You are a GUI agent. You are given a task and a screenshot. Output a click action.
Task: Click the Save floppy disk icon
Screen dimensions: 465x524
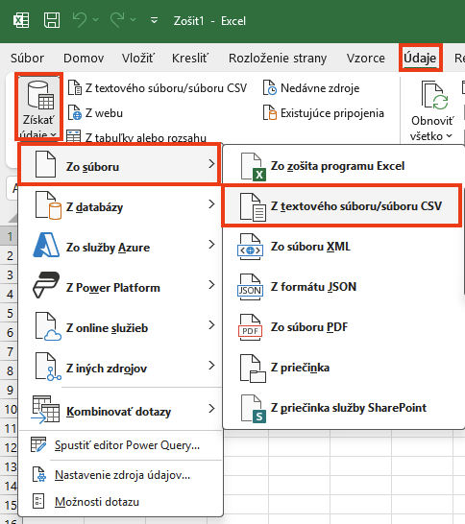click(x=52, y=20)
